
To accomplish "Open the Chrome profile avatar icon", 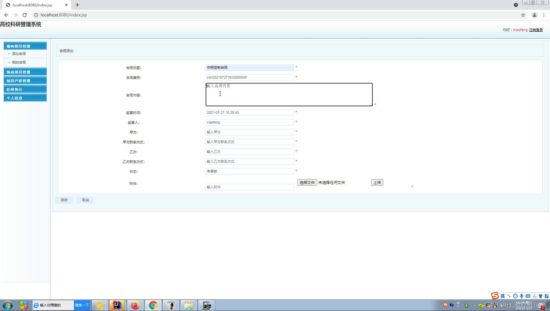I will click(534, 15).
